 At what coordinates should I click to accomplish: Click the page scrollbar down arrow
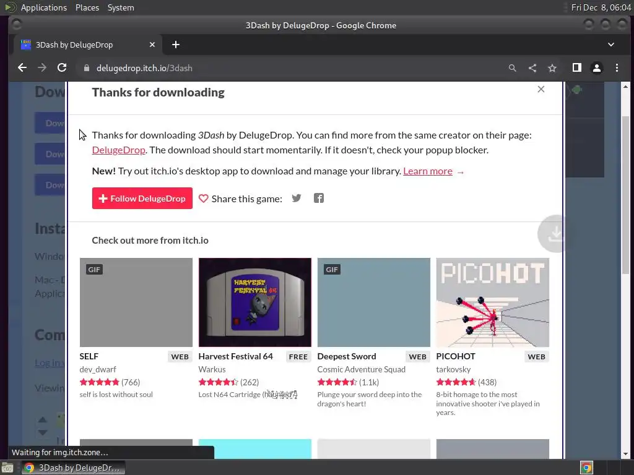tap(625, 454)
